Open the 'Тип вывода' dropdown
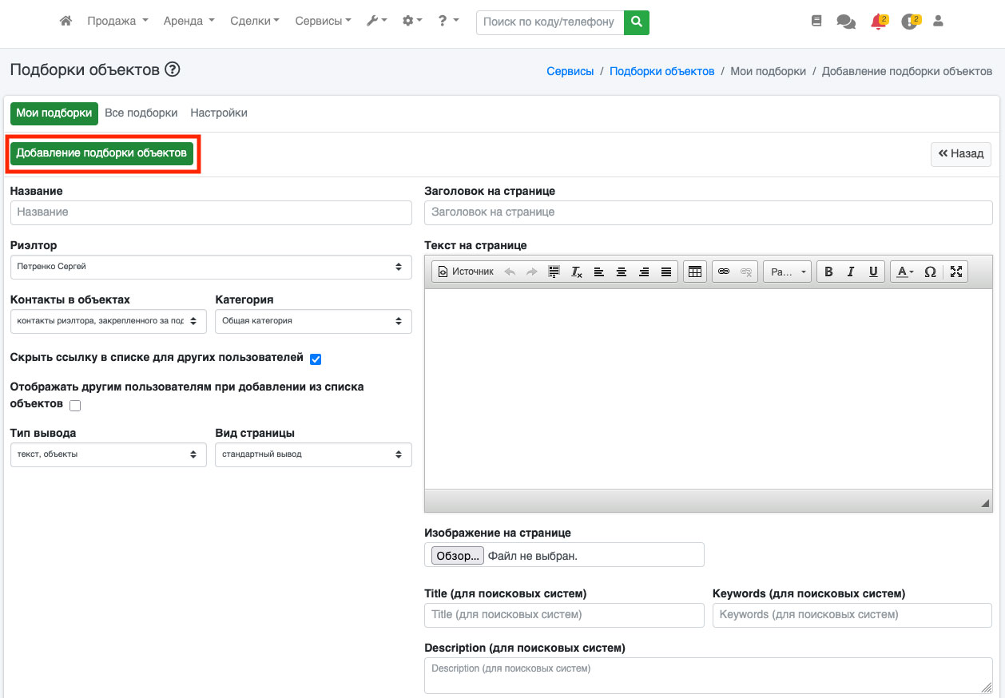Image resolution: width=1005 pixels, height=698 pixels. (x=108, y=454)
